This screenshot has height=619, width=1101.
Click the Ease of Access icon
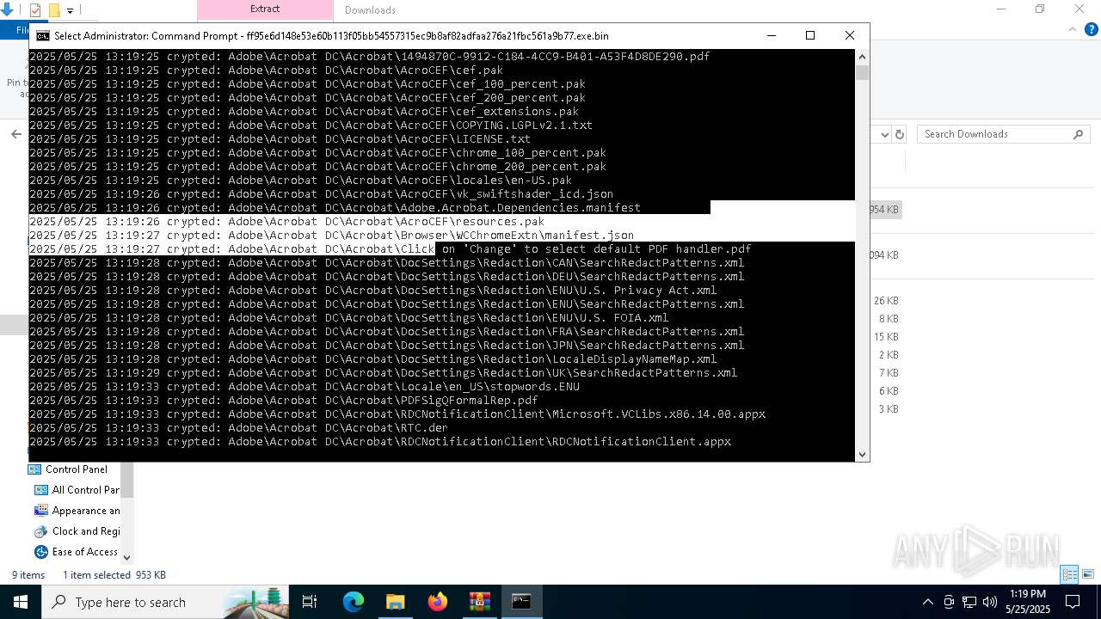coord(41,552)
